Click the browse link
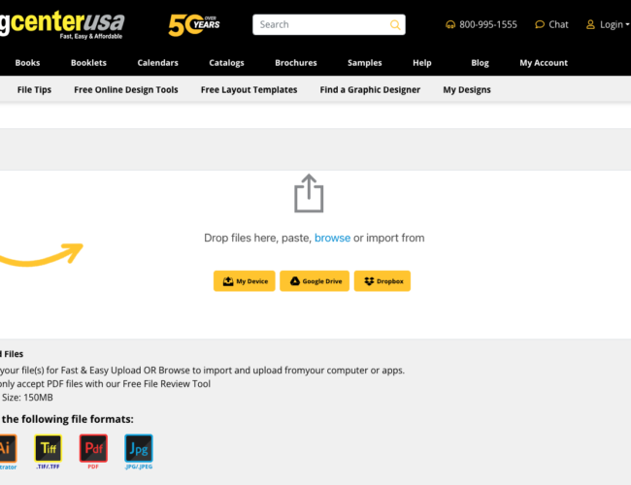Image resolution: width=631 pixels, height=485 pixels. (332, 238)
